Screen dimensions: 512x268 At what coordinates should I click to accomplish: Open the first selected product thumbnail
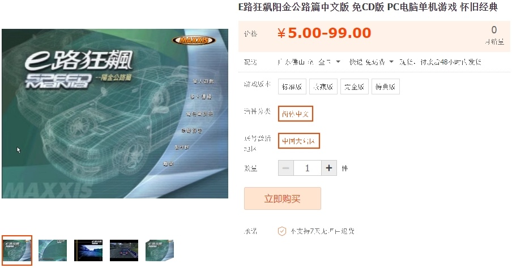click(17, 250)
